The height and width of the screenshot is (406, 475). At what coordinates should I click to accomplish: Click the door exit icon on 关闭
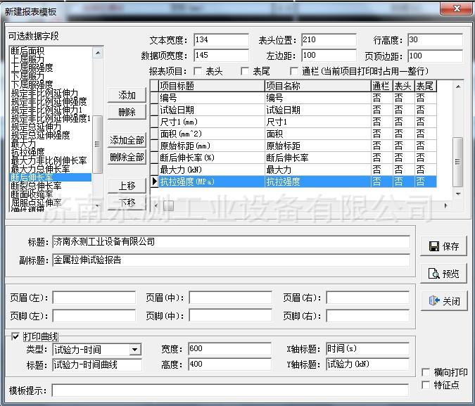point(434,301)
